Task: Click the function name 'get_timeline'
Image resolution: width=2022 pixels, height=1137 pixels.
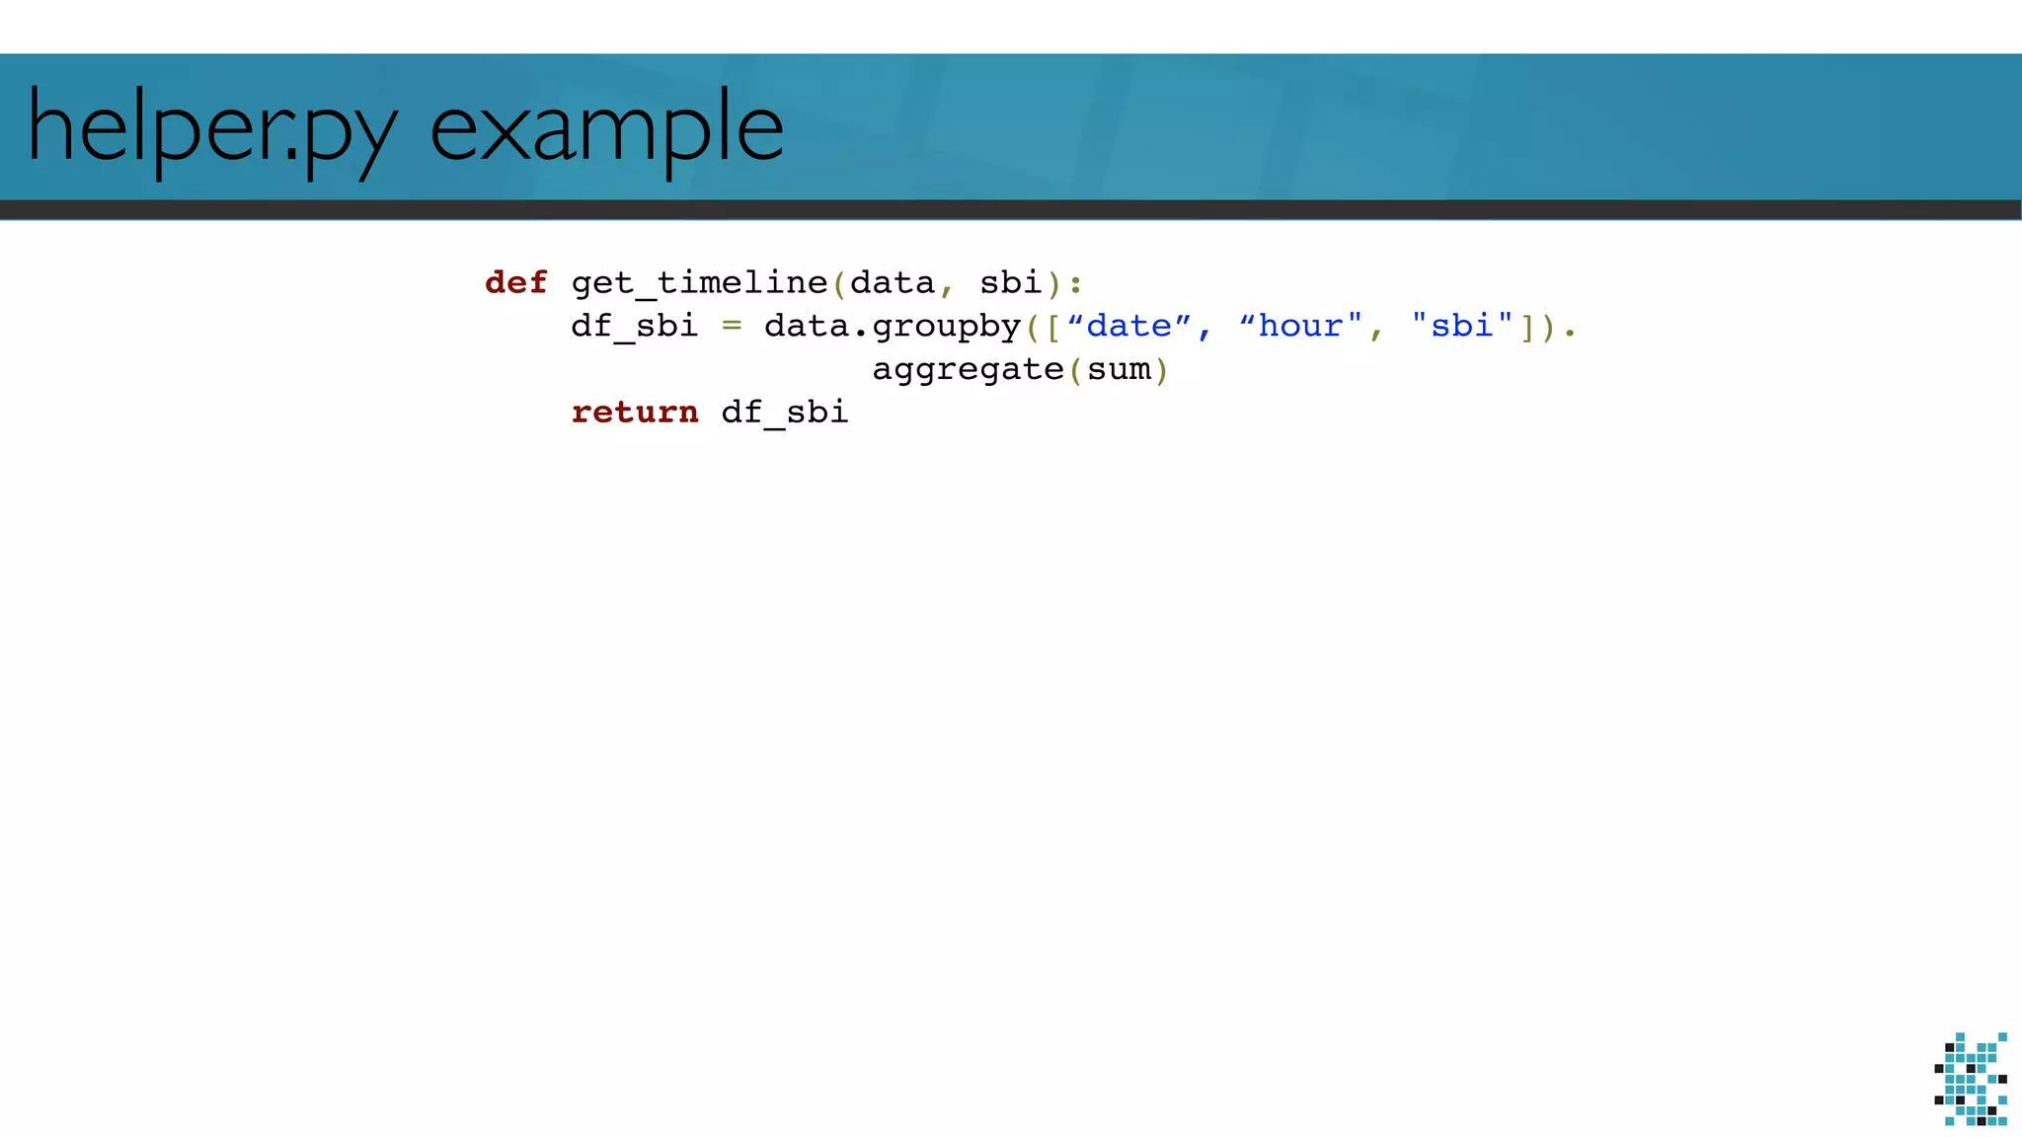Action: [699, 284]
